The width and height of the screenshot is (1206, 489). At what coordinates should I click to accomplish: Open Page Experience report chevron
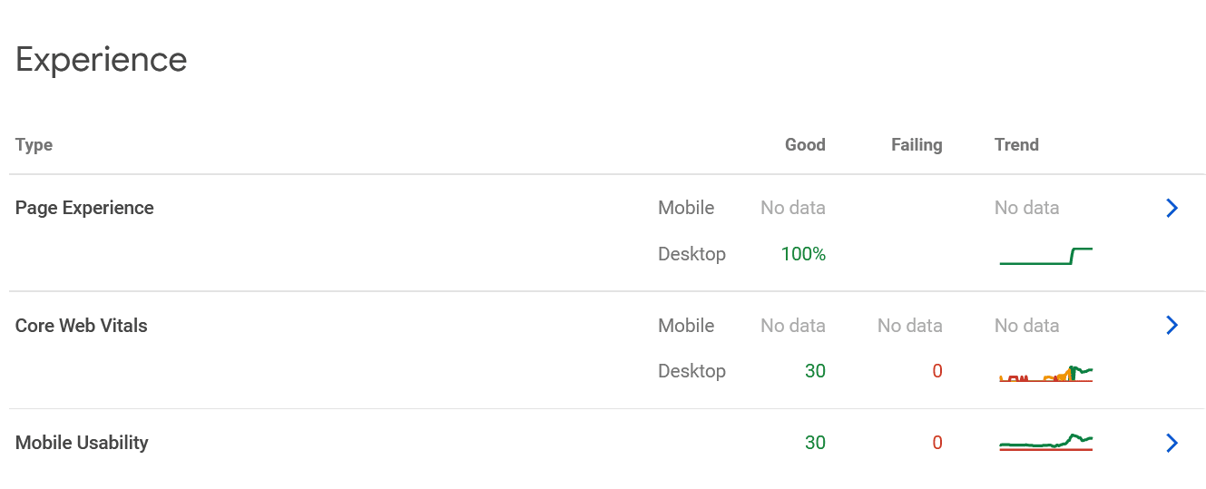[x=1172, y=208]
